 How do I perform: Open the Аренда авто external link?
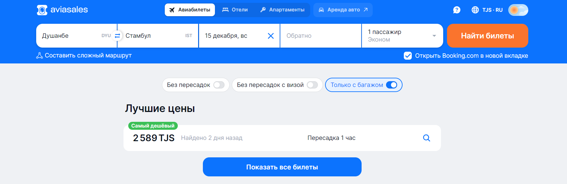coord(343,10)
